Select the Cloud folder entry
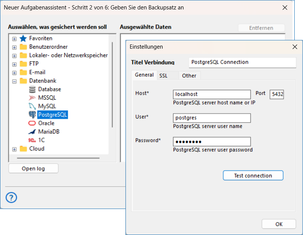Viewport: 303px width, 235px height. tap(32, 149)
